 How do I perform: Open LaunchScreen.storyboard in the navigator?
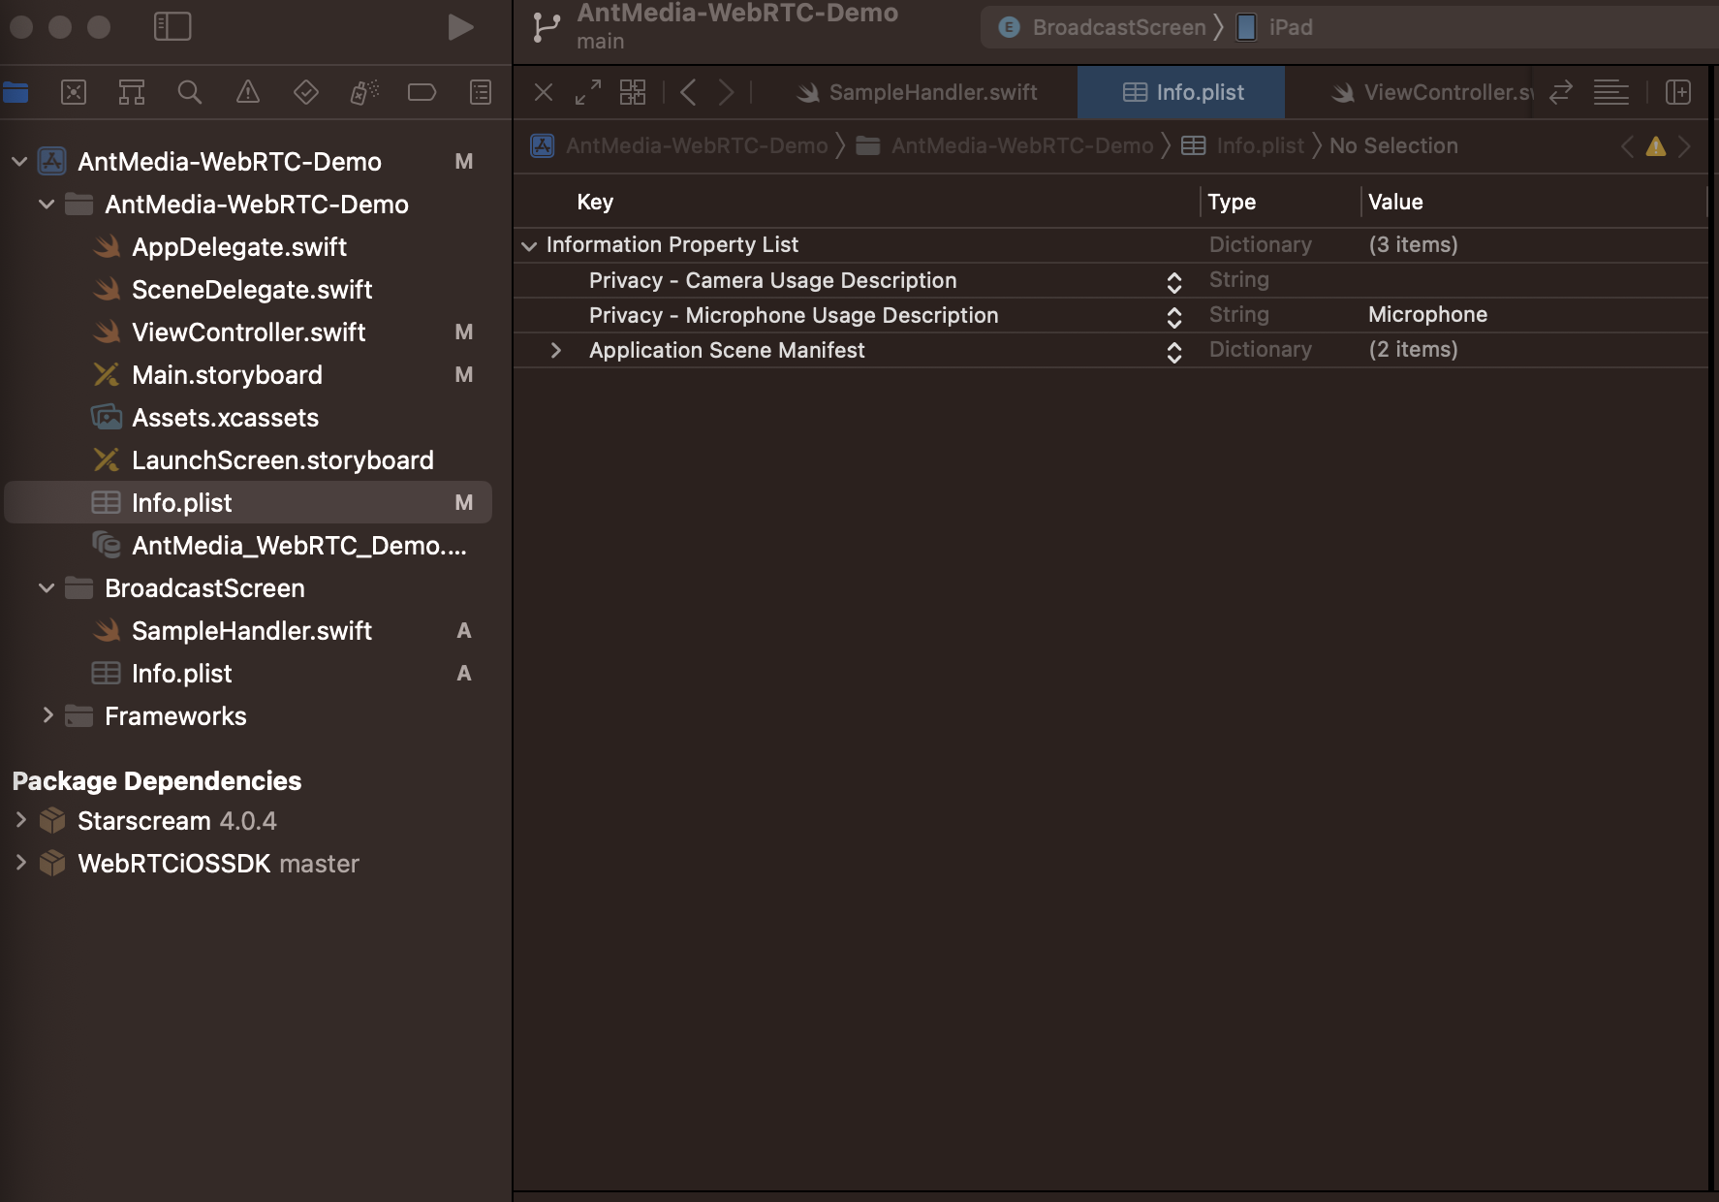282,459
